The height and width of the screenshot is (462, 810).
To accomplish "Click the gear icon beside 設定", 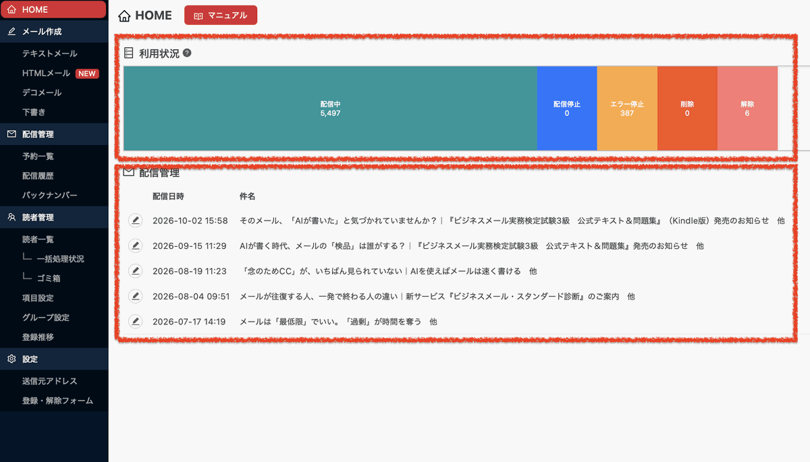I will click(11, 359).
